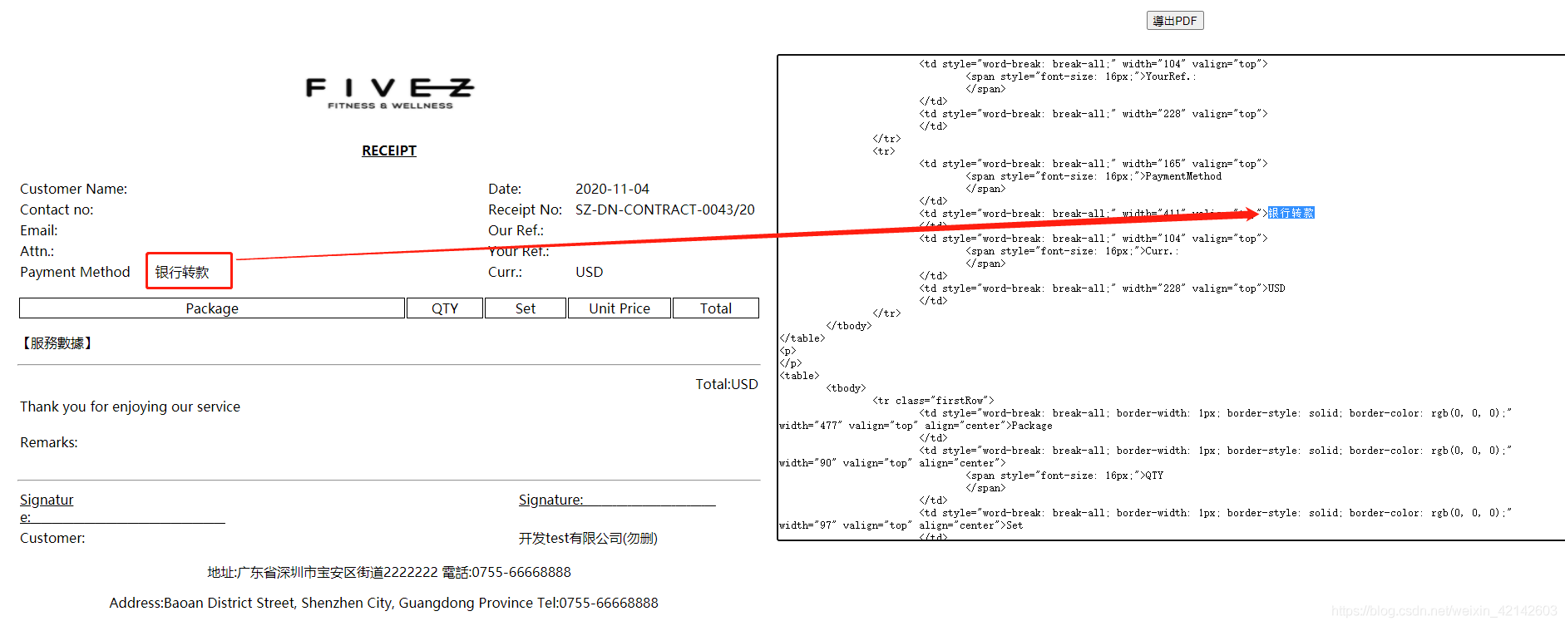Click 'Thank you for enjoying our service' text
Screen dimensions: 1565x626
pyautogui.click(x=130, y=407)
